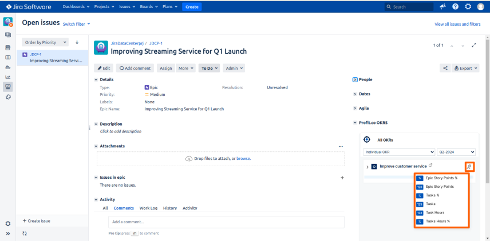The width and height of the screenshot is (490, 241).
Task: Expand the People section
Action: point(355,80)
